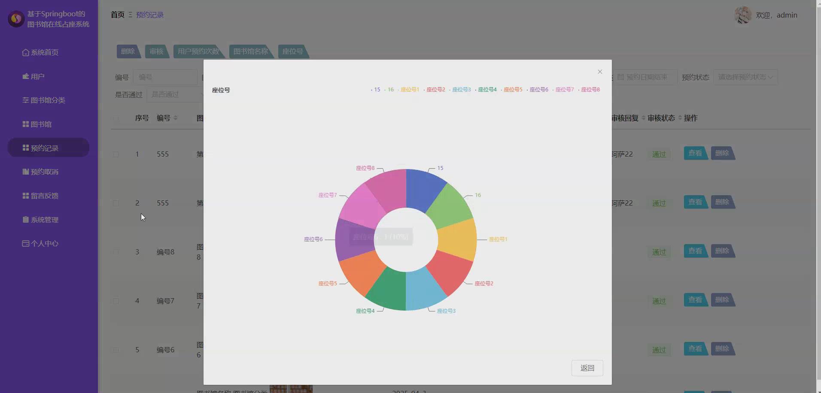
Task: Click the home icon beside 系统首页
Action: (26, 52)
